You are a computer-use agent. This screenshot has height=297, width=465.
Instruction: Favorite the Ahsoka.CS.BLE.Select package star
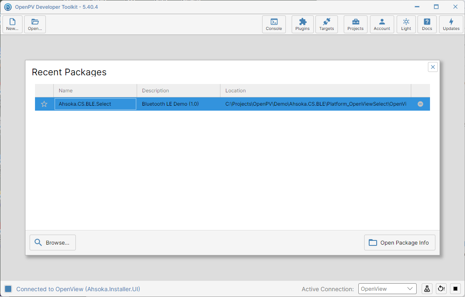point(44,104)
